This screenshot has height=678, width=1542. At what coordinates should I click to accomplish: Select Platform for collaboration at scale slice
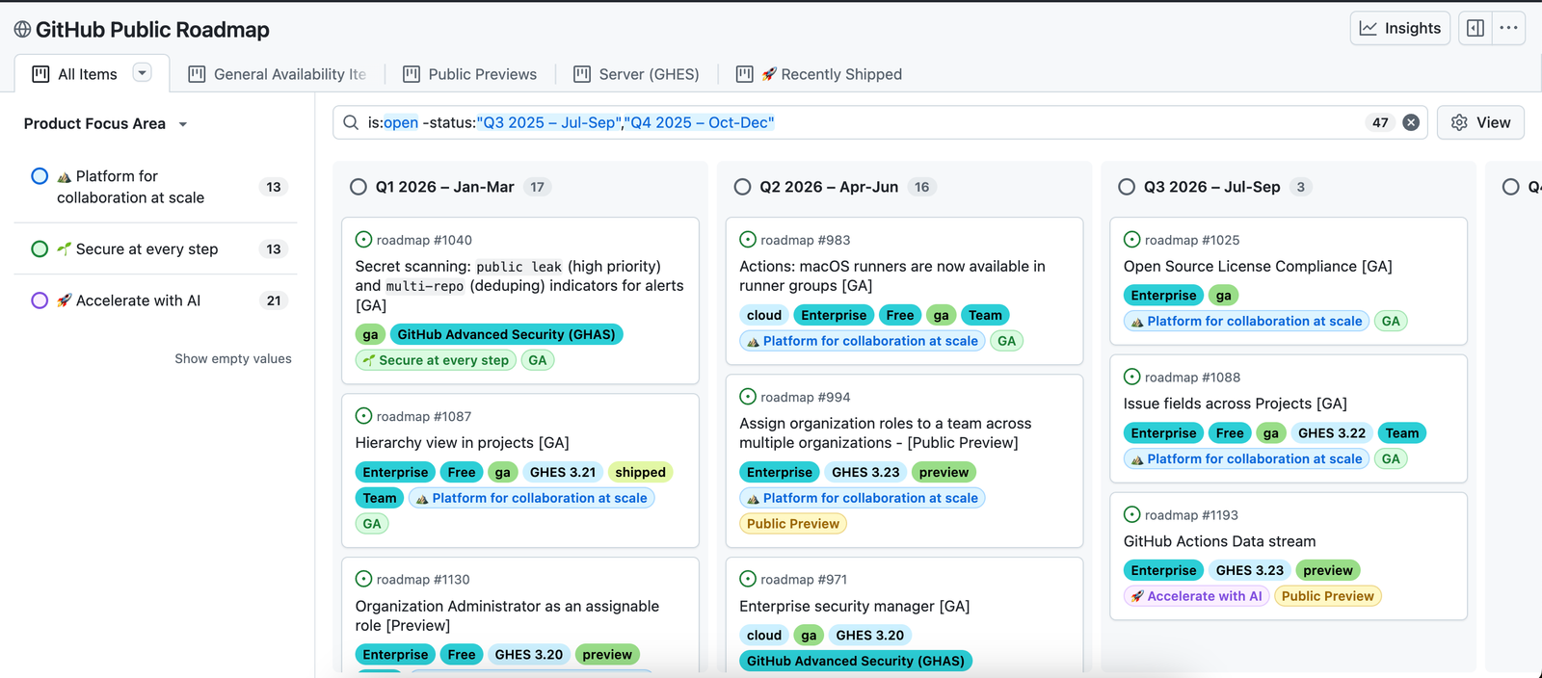(155, 187)
